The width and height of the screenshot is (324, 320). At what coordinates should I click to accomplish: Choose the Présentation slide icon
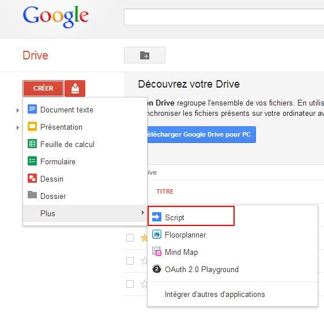[32, 126]
